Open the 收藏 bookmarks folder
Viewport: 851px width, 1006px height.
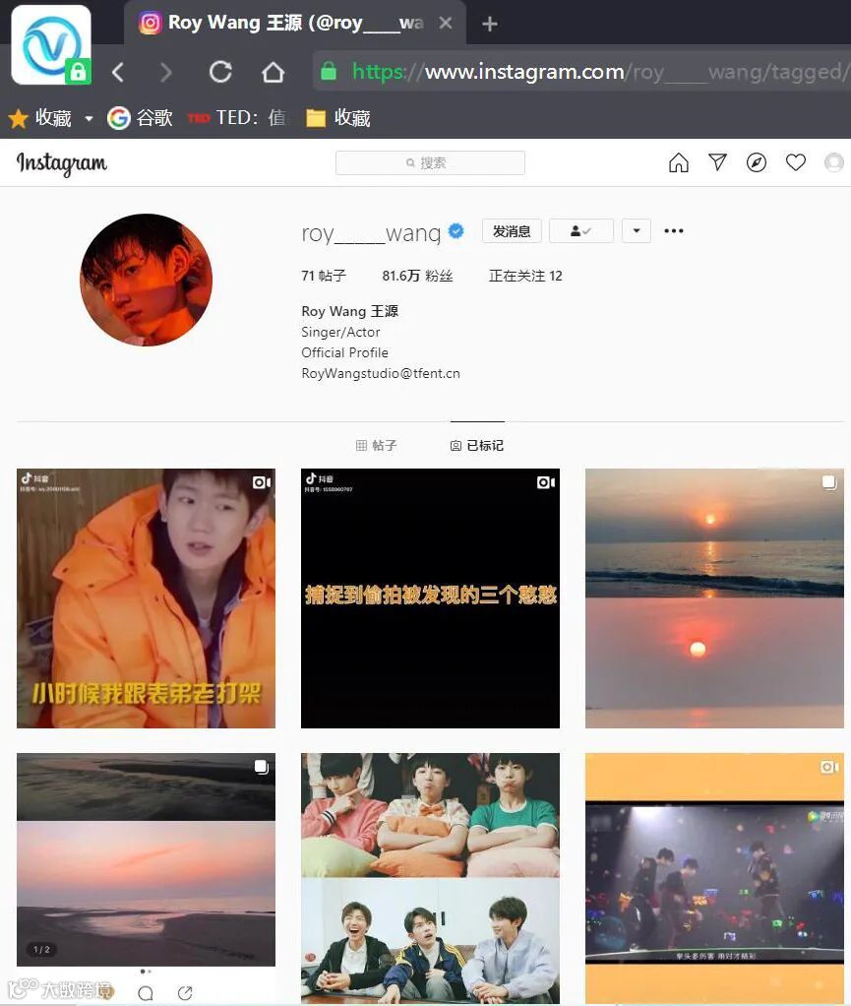tap(338, 118)
